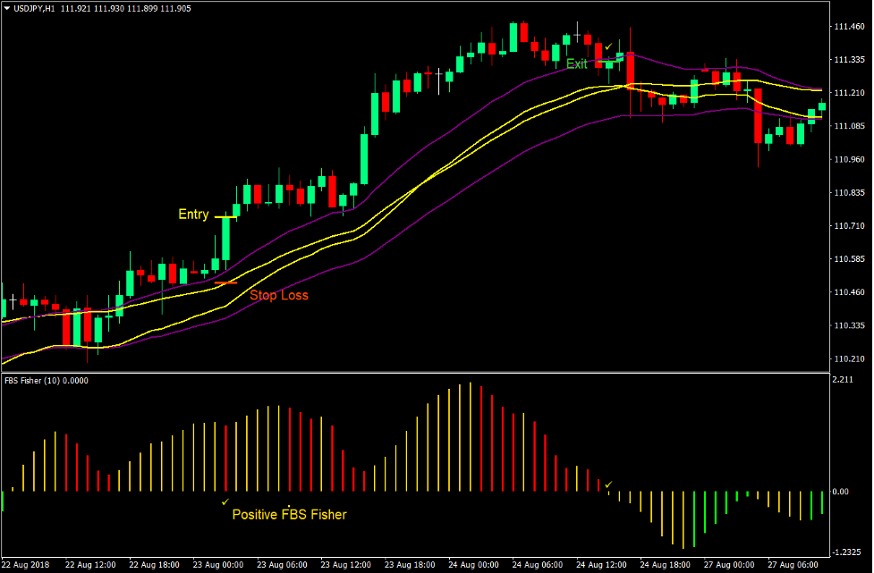Image resolution: width=874 pixels, height=573 pixels.
Task: Click the orange Stop Loss line marker
Action: pyautogui.click(x=225, y=282)
